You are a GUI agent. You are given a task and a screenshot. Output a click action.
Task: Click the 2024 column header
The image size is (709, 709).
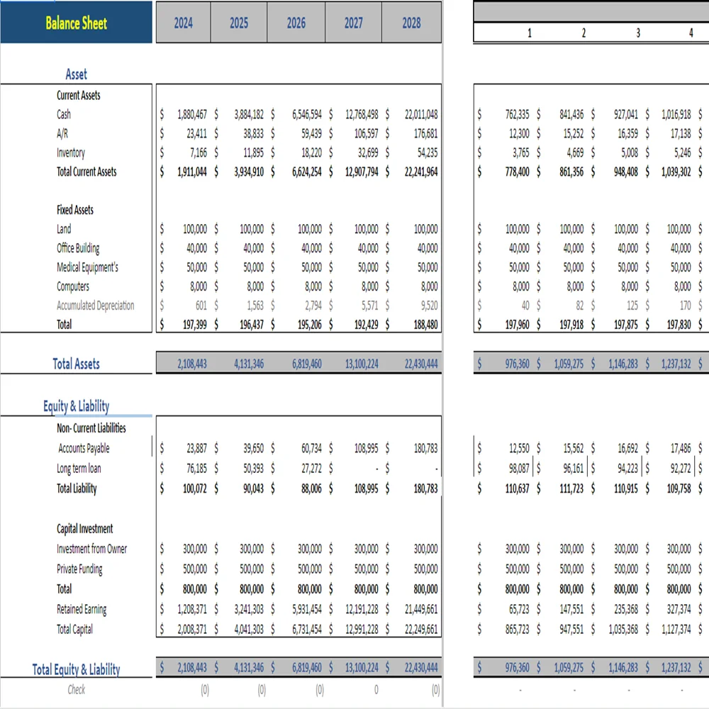182,22
